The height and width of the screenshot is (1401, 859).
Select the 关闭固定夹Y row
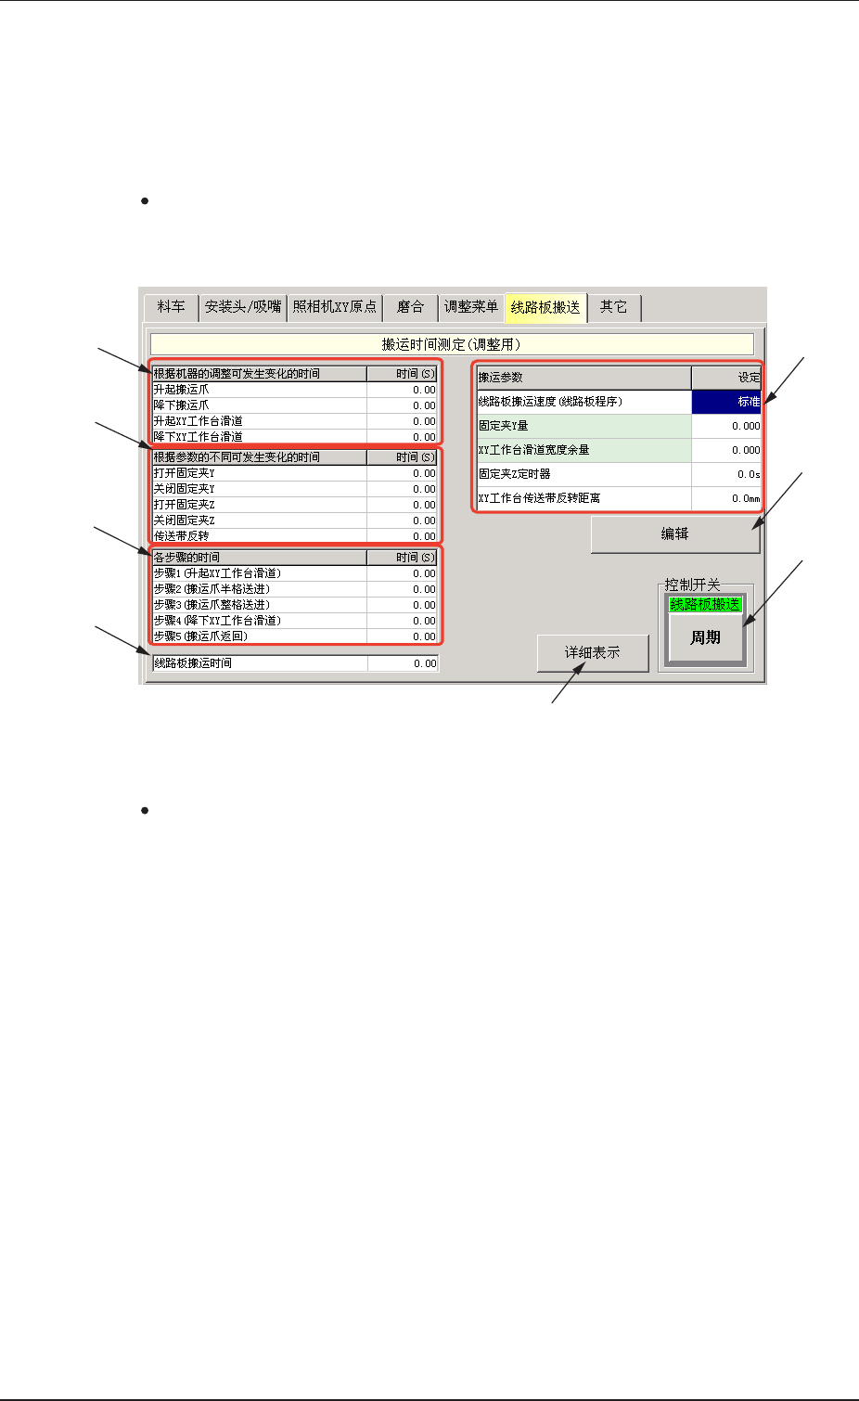[x=295, y=489]
